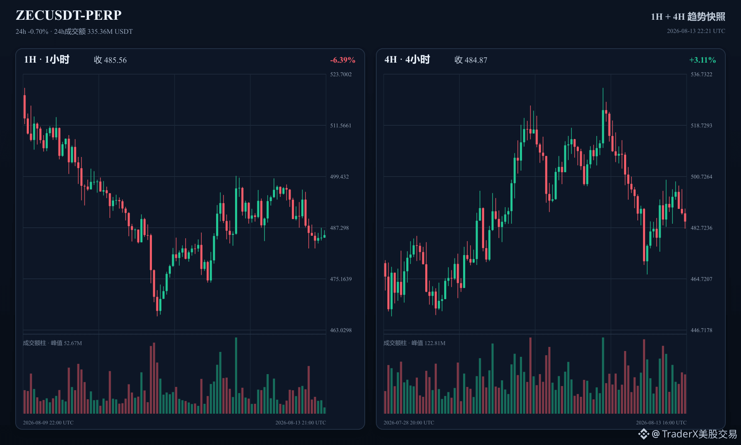Click the -6.39% change label
The width and height of the screenshot is (741, 445).
343,60
